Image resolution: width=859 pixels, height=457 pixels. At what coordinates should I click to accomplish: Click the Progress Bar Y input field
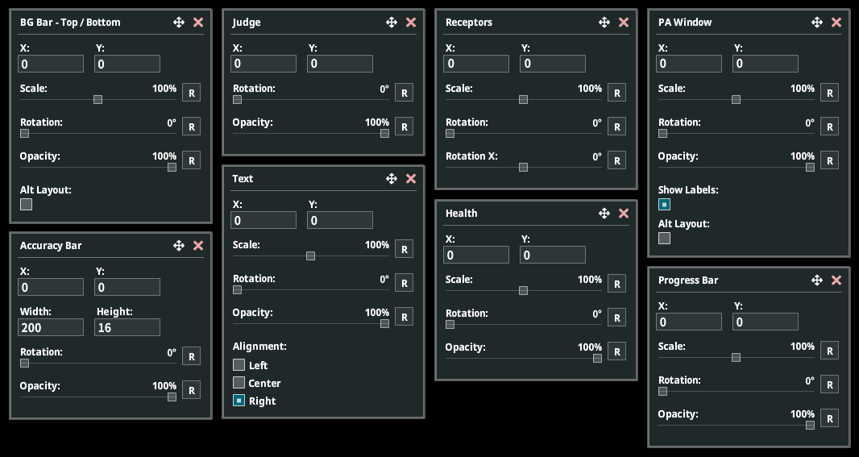[766, 322]
